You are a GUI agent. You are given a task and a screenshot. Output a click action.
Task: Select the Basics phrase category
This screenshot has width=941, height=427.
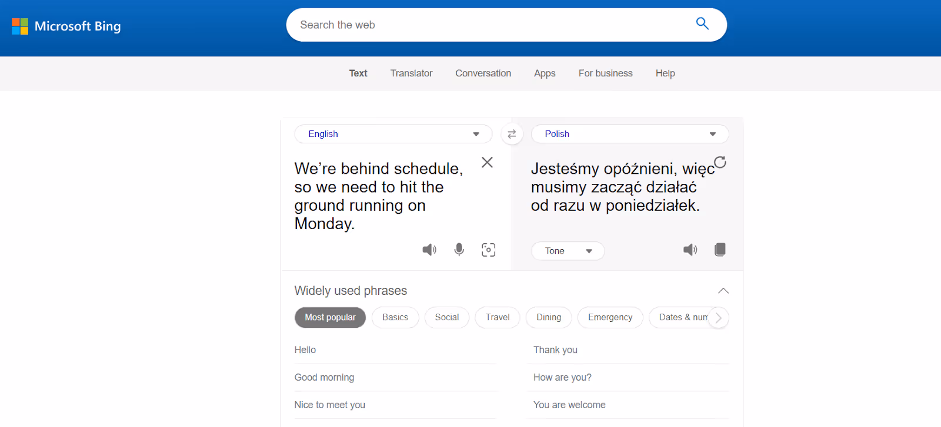(395, 317)
